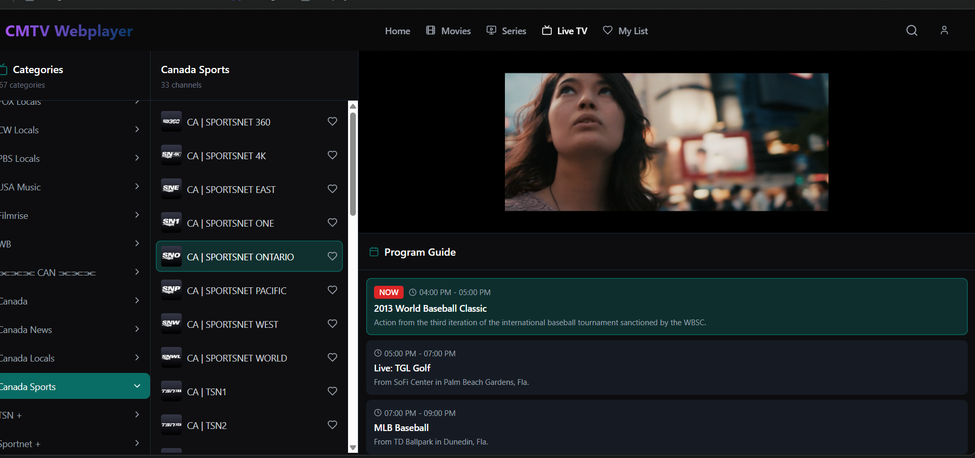Image resolution: width=975 pixels, height=458 pixels.
Task: Expand the CW Locals category chevron
Action: click(137, 129)
